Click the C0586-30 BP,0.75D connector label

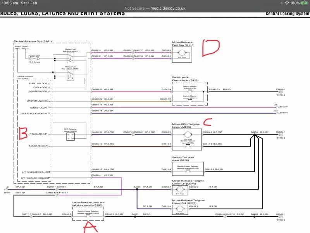tap(103, 132)
